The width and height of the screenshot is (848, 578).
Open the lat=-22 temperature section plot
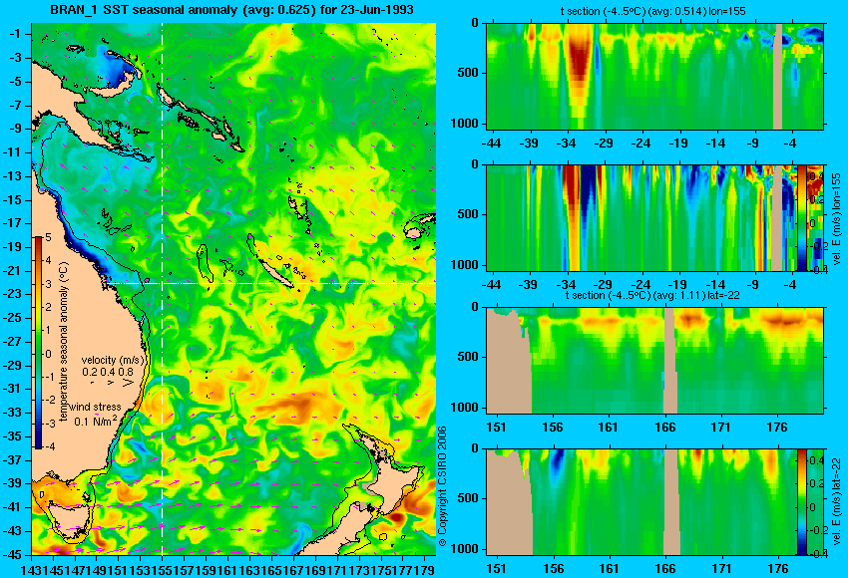coord(654,361)
